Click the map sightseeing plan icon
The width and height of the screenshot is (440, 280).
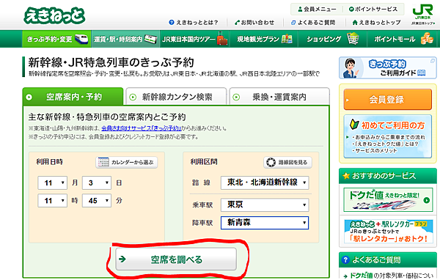287,39
